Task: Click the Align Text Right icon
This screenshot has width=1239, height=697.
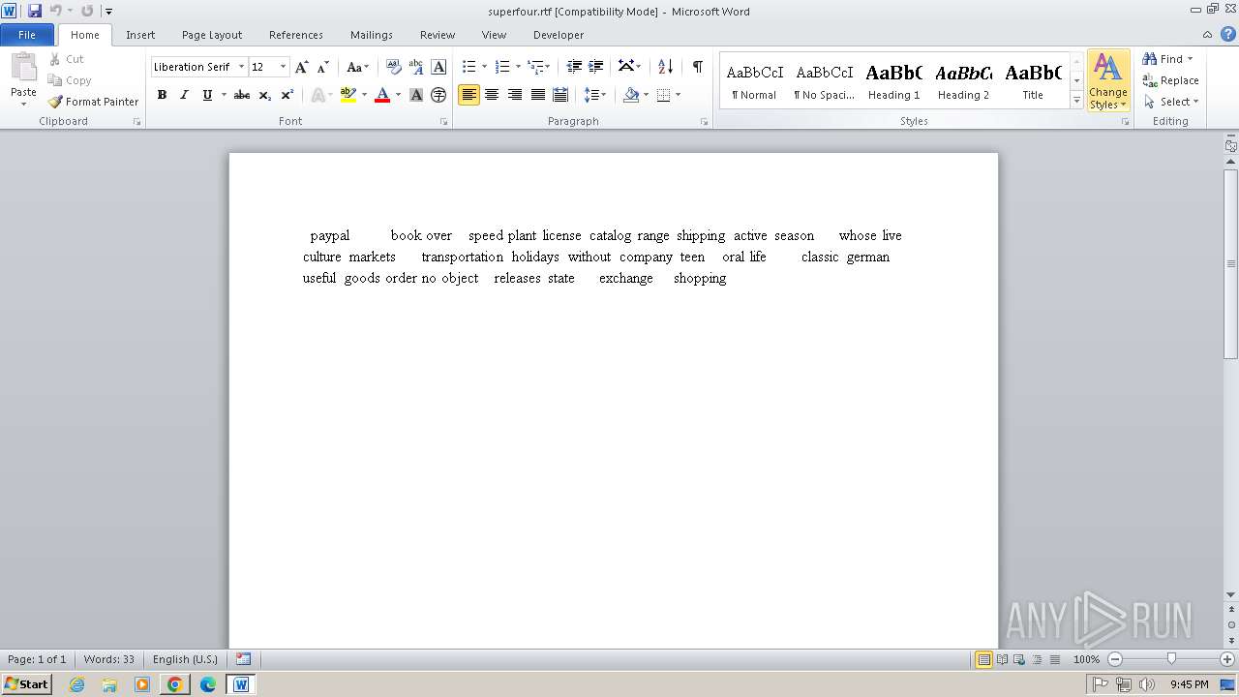Action: 515,95
